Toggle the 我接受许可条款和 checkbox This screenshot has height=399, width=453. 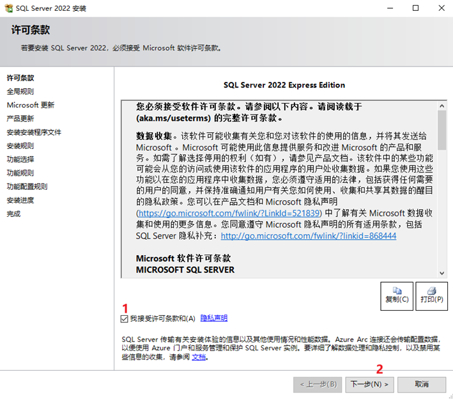tap(124, 318)
